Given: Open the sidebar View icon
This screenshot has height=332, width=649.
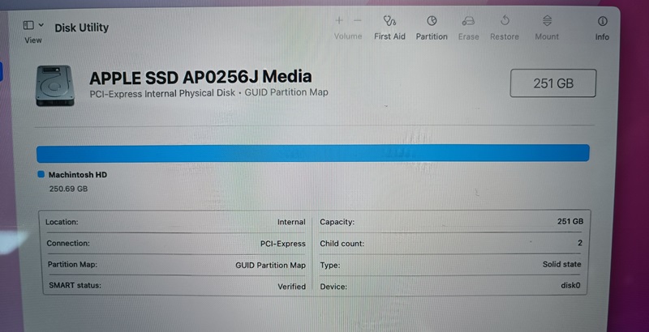Looking at the screenshot, I should tap(28, 26).
